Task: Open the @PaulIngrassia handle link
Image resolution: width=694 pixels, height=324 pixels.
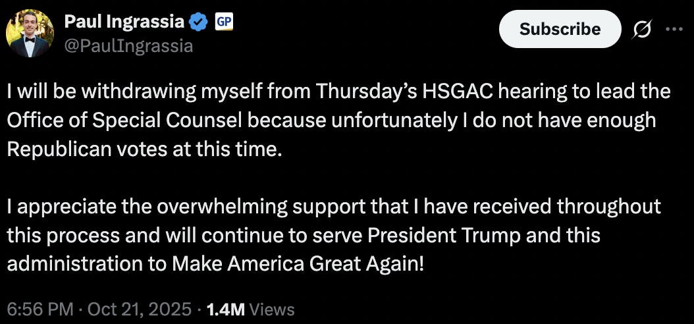Action: (128, 46)
